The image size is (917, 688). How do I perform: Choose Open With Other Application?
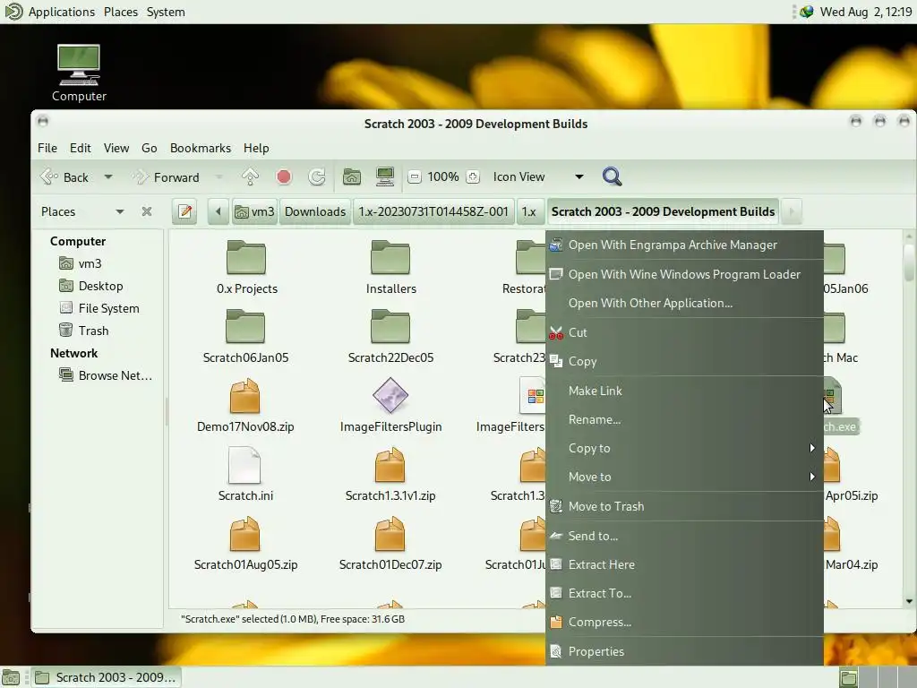[x=684, y=303]
